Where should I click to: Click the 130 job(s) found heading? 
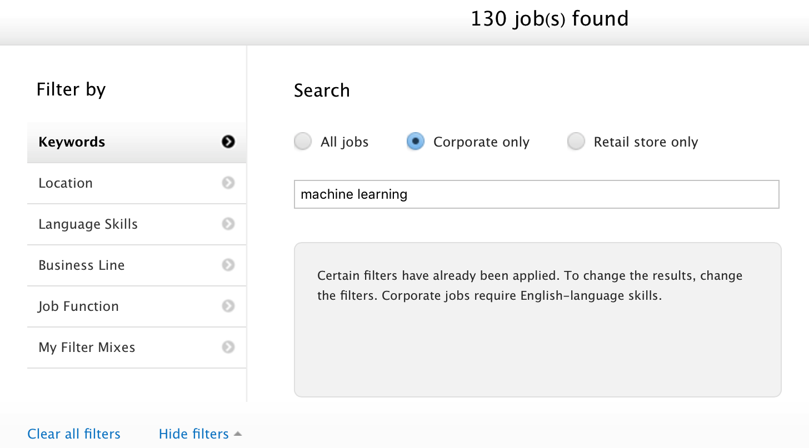click(x=550, y=19)
